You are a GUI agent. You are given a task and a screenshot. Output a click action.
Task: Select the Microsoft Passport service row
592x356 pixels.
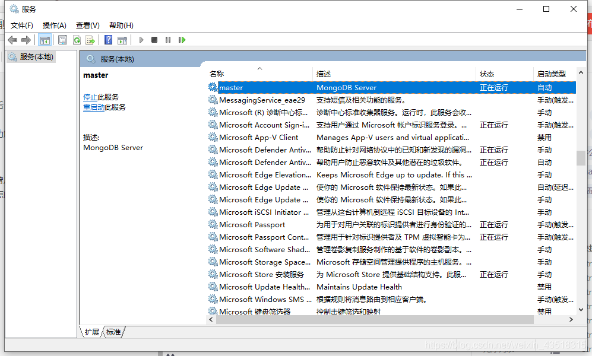click(392, 224)
